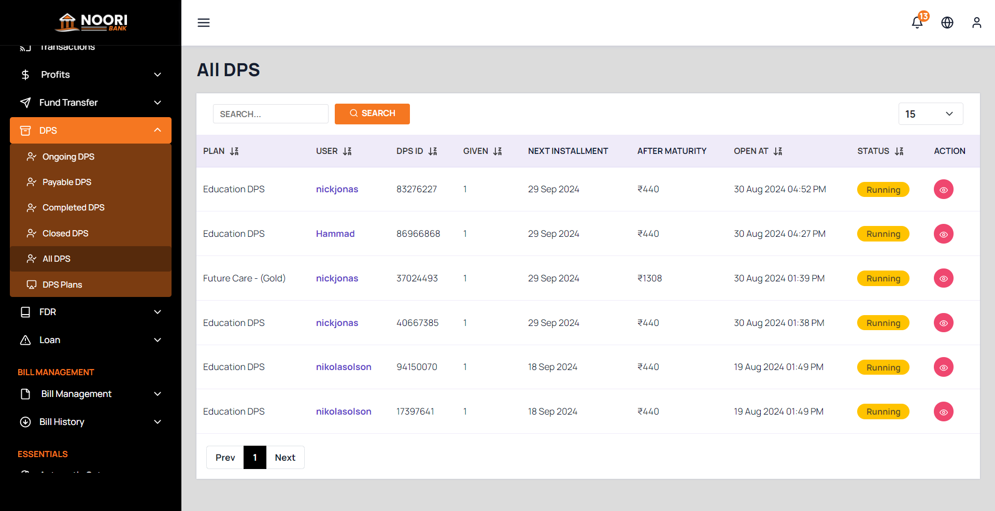Click the Running status badge for Hammad
The height and width of the screenshot is (511, 995).
[883, 234]
